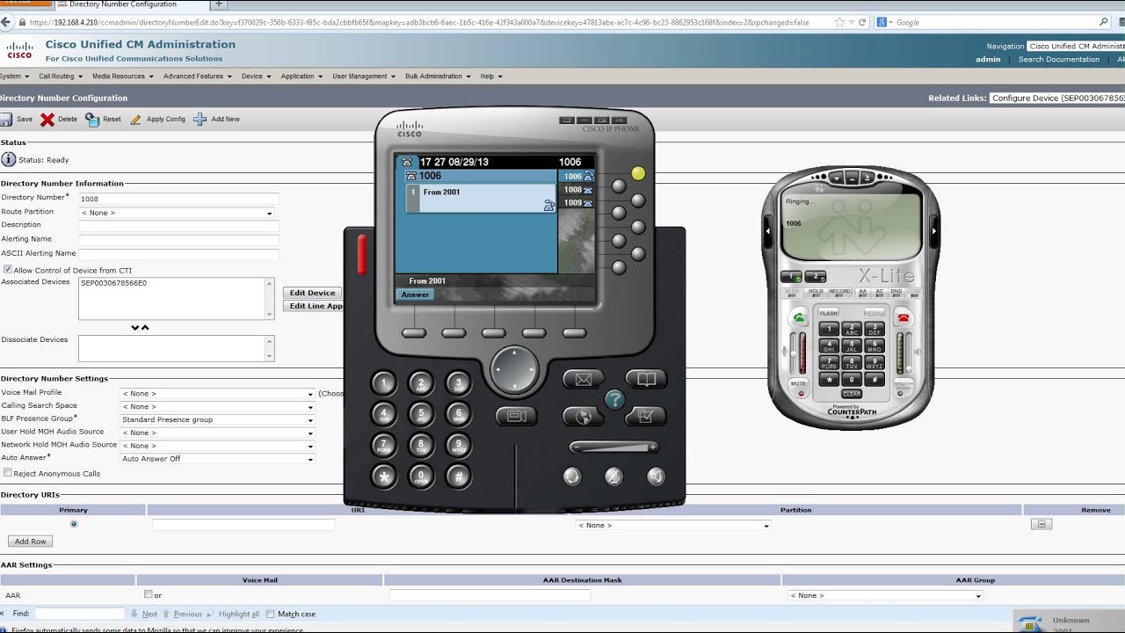Open the Bulk Administration menu
The image size is (1125, 633).
pyautogui.click(x=438, y=76)
